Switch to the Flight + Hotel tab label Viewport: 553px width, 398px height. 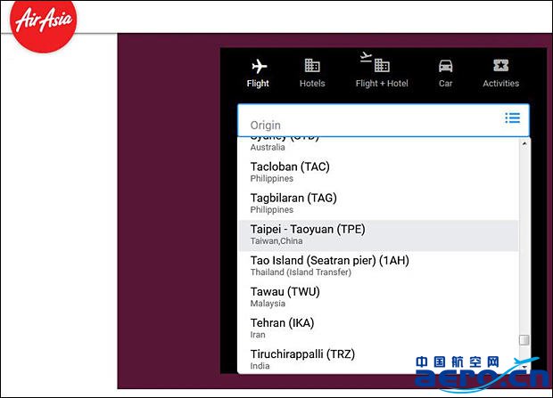pos(382,84)
